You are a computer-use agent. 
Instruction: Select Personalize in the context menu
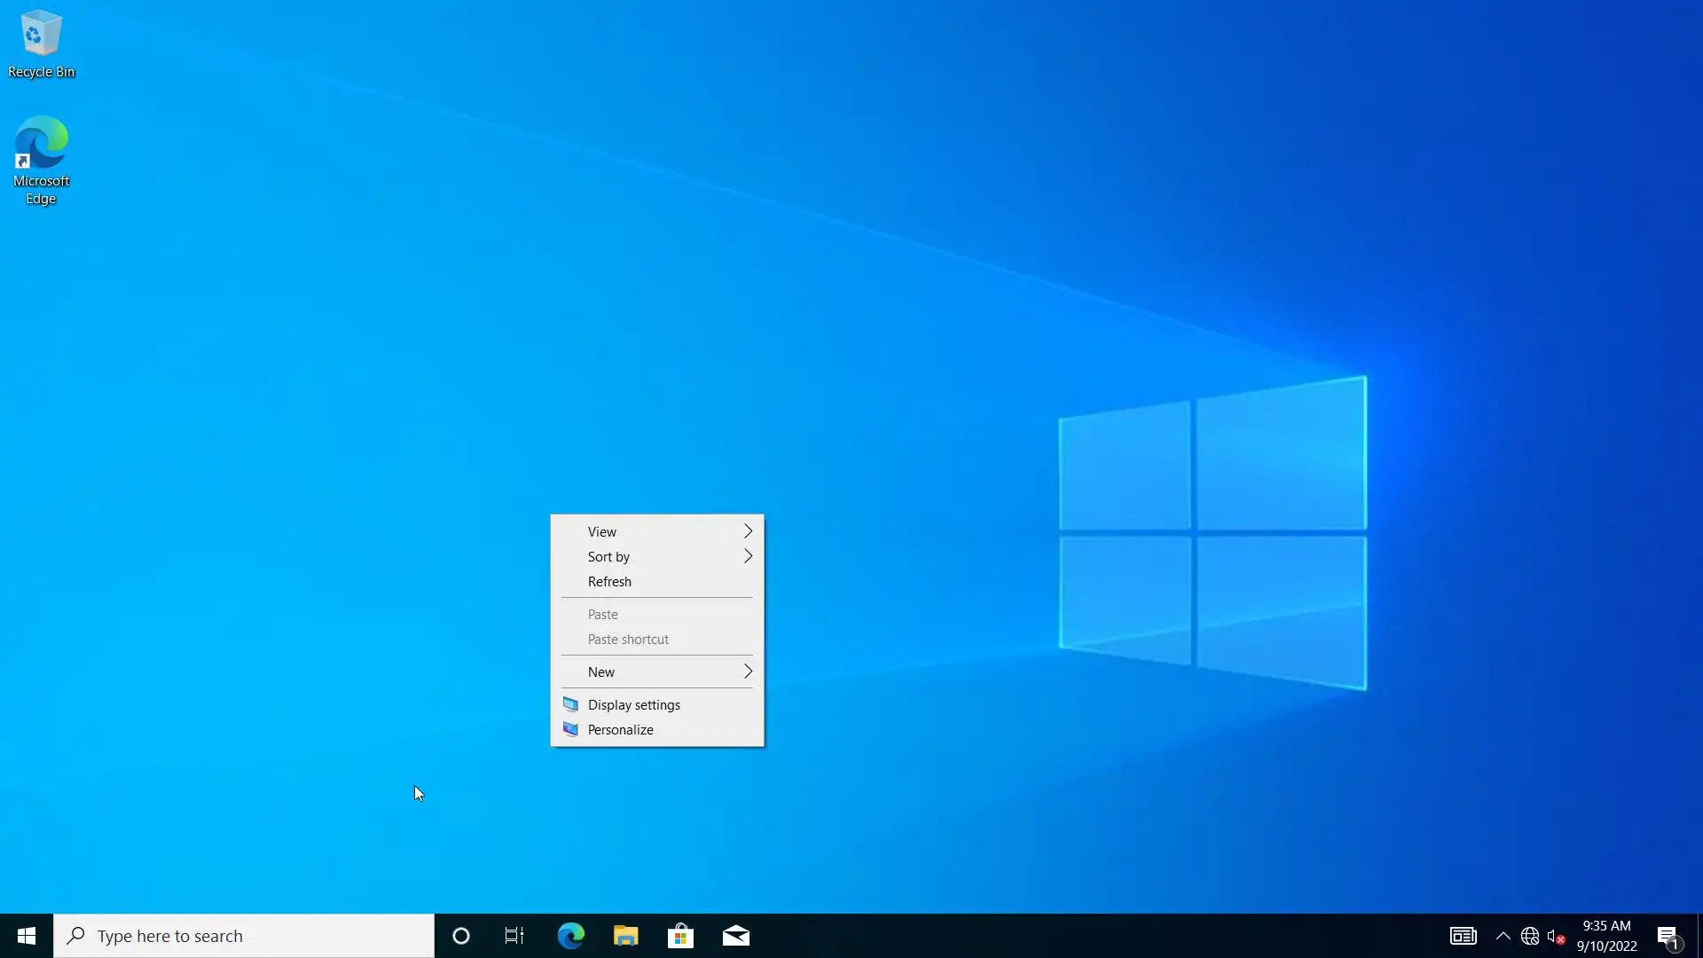point(620,729)
